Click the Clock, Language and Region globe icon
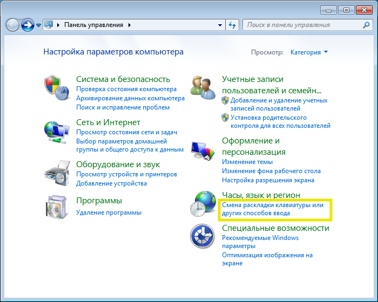This screenshot has width=378, height=302. [202, 204]
